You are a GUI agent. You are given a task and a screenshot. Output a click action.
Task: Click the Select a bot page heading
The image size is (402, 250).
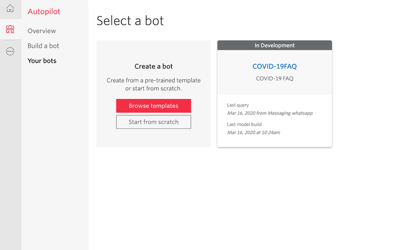[130, 21]
